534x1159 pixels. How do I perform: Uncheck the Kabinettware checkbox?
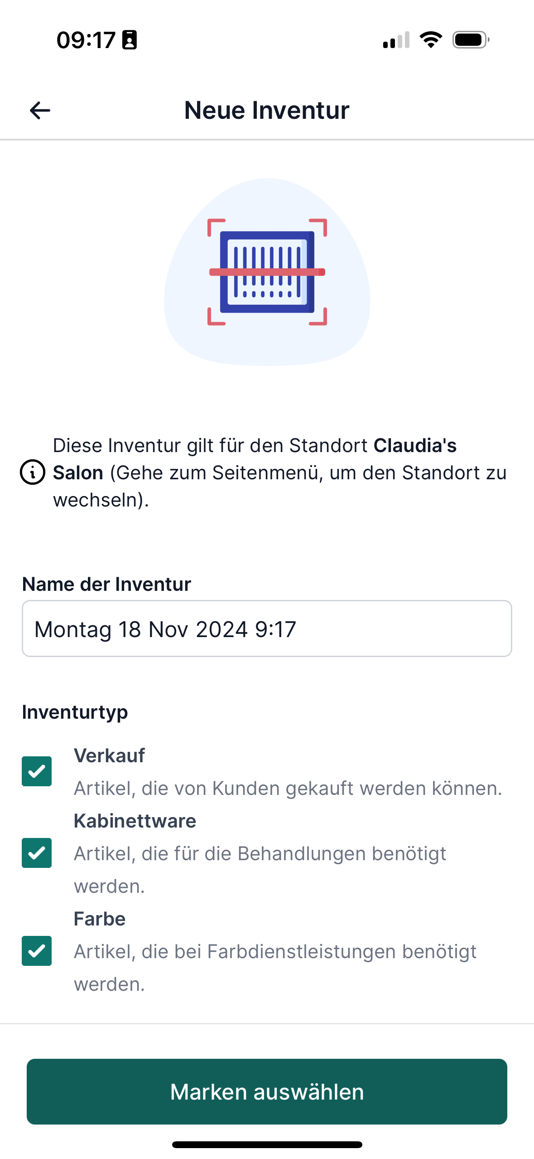click(x=37, y=853)
